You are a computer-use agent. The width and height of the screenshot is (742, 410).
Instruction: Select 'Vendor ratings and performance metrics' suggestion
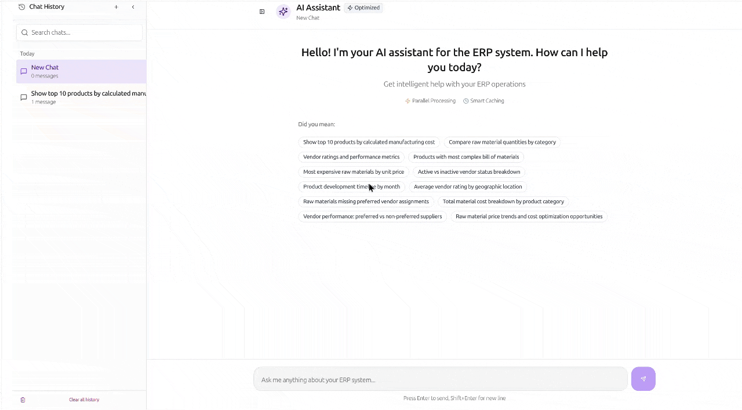(x=351, y=156)
